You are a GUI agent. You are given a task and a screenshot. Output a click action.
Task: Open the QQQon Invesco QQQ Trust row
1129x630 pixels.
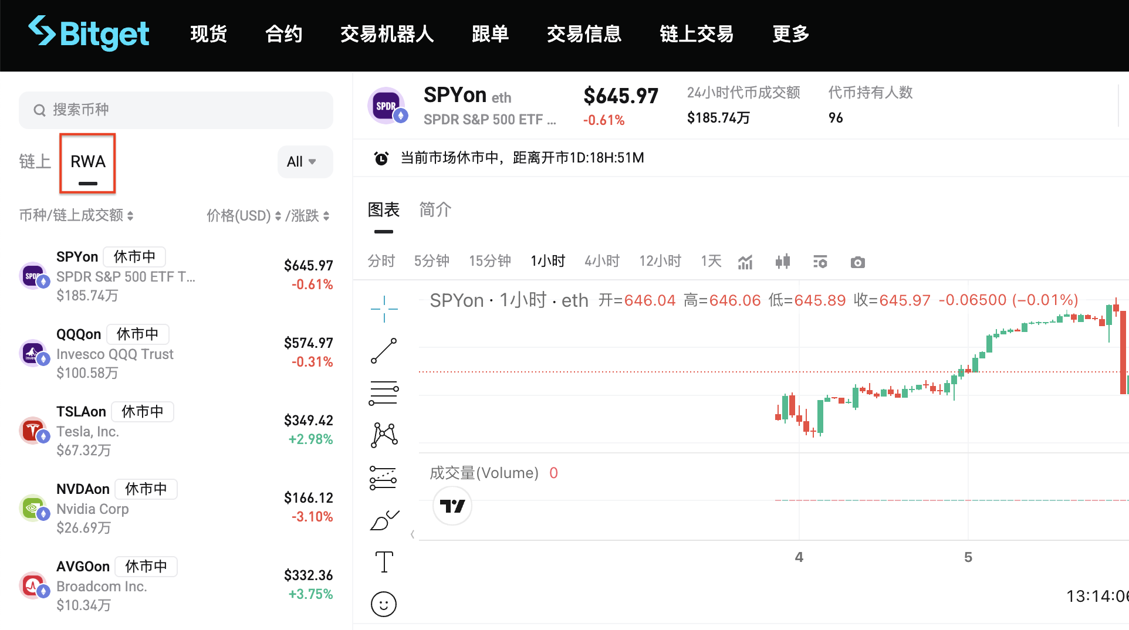pos(176,353)
